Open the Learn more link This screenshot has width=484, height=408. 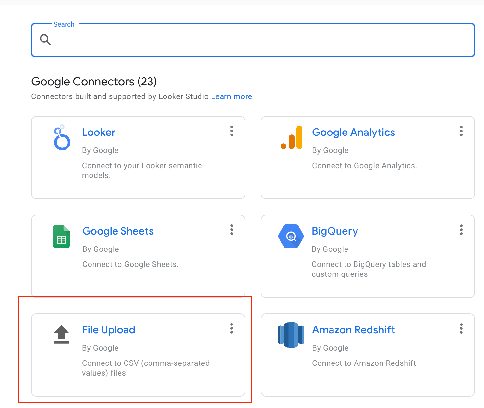(232, 96)
